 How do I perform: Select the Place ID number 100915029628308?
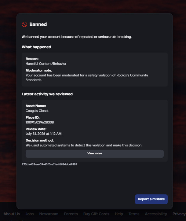[x=40, y=122]
